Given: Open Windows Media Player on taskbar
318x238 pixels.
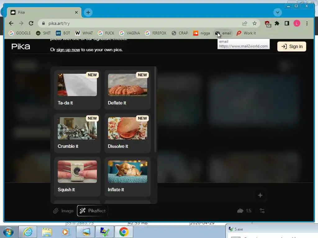Looking at the screenshot, I should (x=66, y=232).
